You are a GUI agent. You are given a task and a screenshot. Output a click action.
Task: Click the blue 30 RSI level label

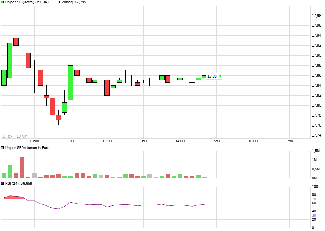(x=314, y=215)
